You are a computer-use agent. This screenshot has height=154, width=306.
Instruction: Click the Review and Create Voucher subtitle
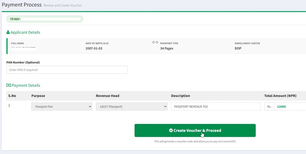(x=63, y=5)
